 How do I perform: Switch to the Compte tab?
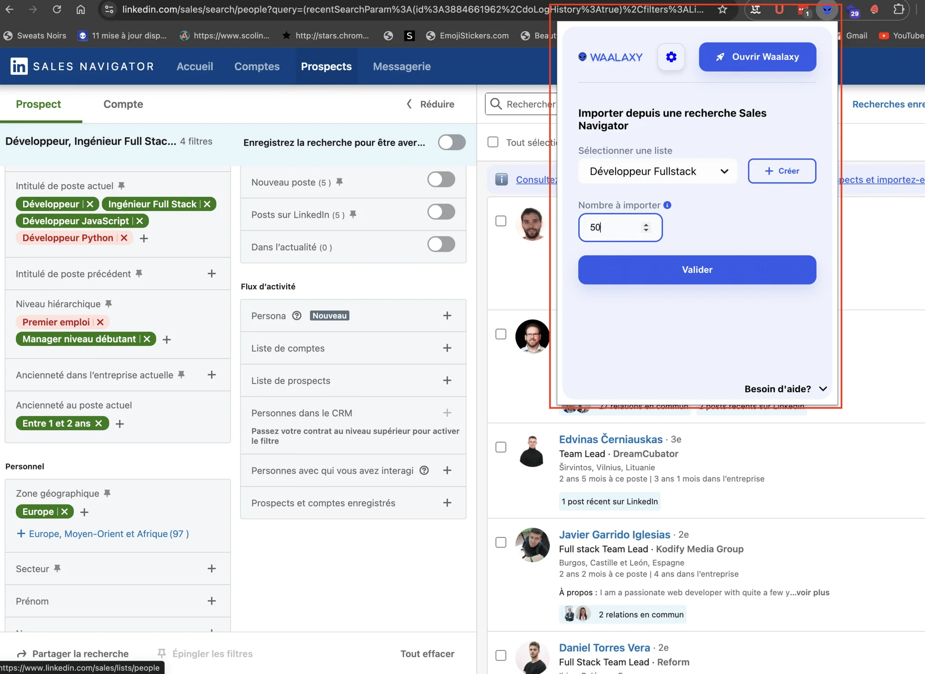(x=123, y=104)
